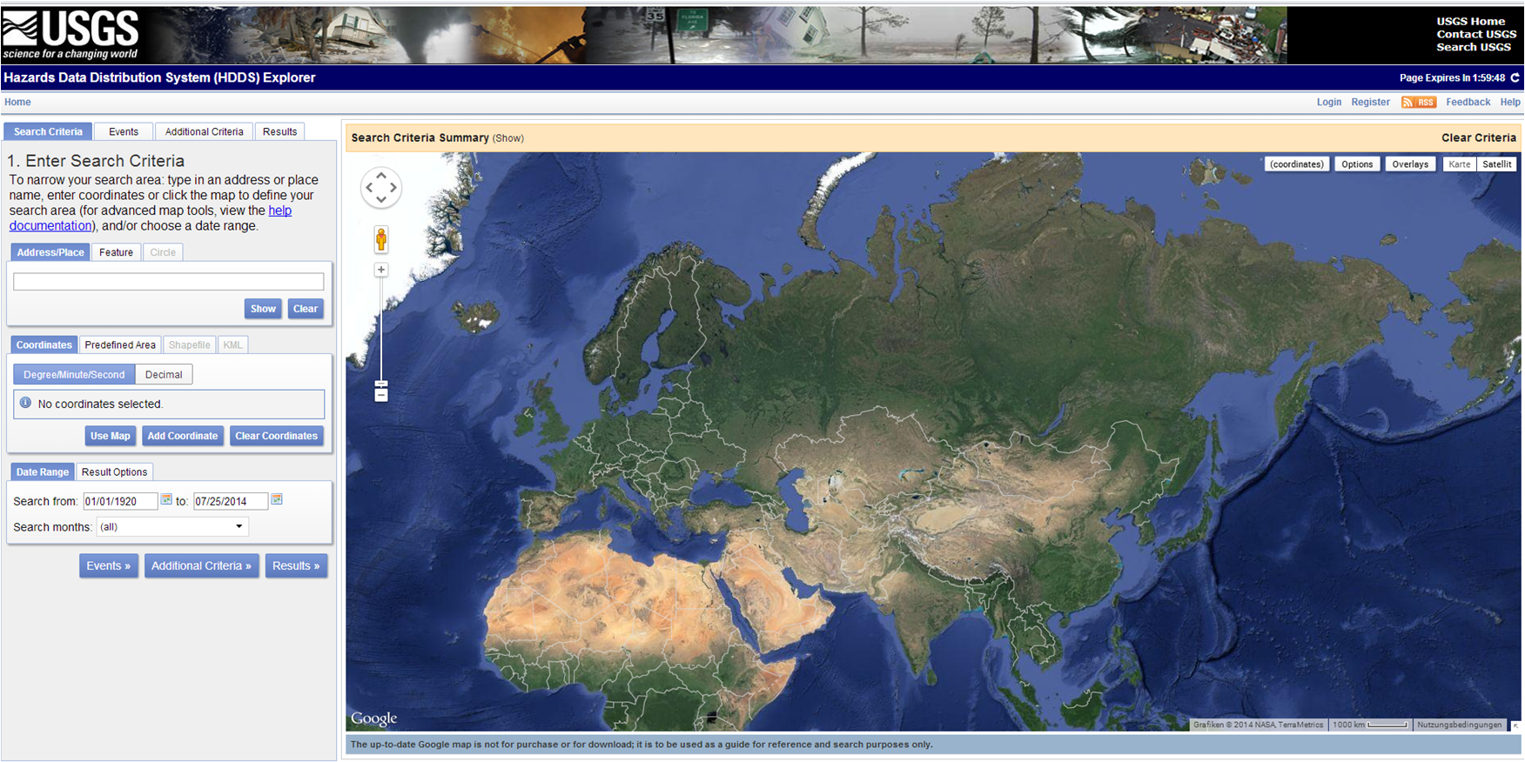Switch to Decimal coordinate format
This screenshot has height=762, width=1525.
click(x=164, y=375)
